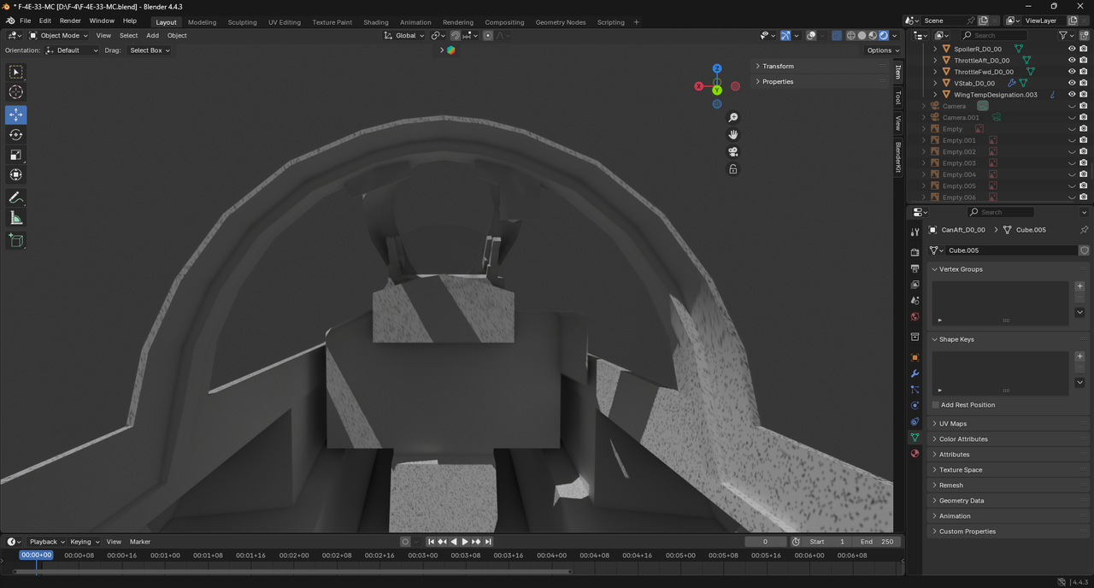Open Material properties tab icon
Viewport: 1094px width, 588px height.
[x=915, y=453]
